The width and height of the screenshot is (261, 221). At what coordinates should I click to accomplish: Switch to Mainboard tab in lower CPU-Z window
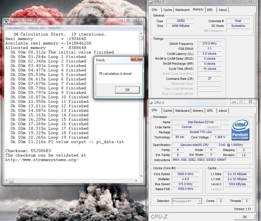(x=182, y=111)
